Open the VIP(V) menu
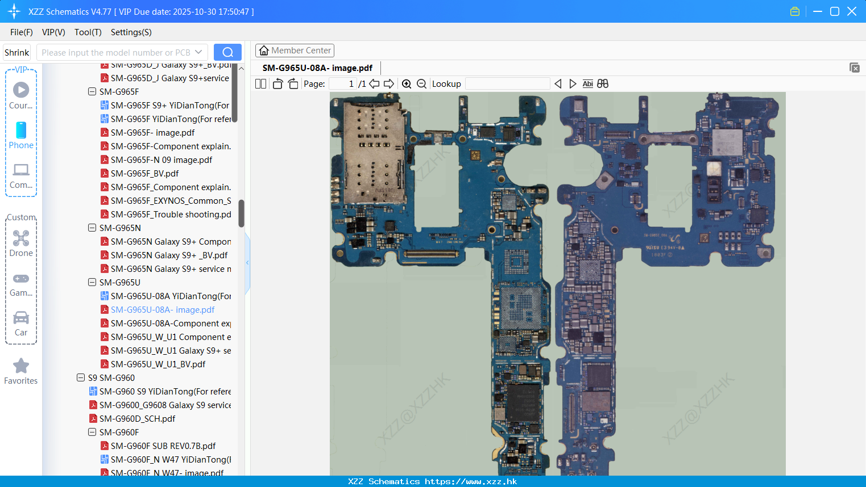This screenshot has height=487, width=866. [53, 32]
